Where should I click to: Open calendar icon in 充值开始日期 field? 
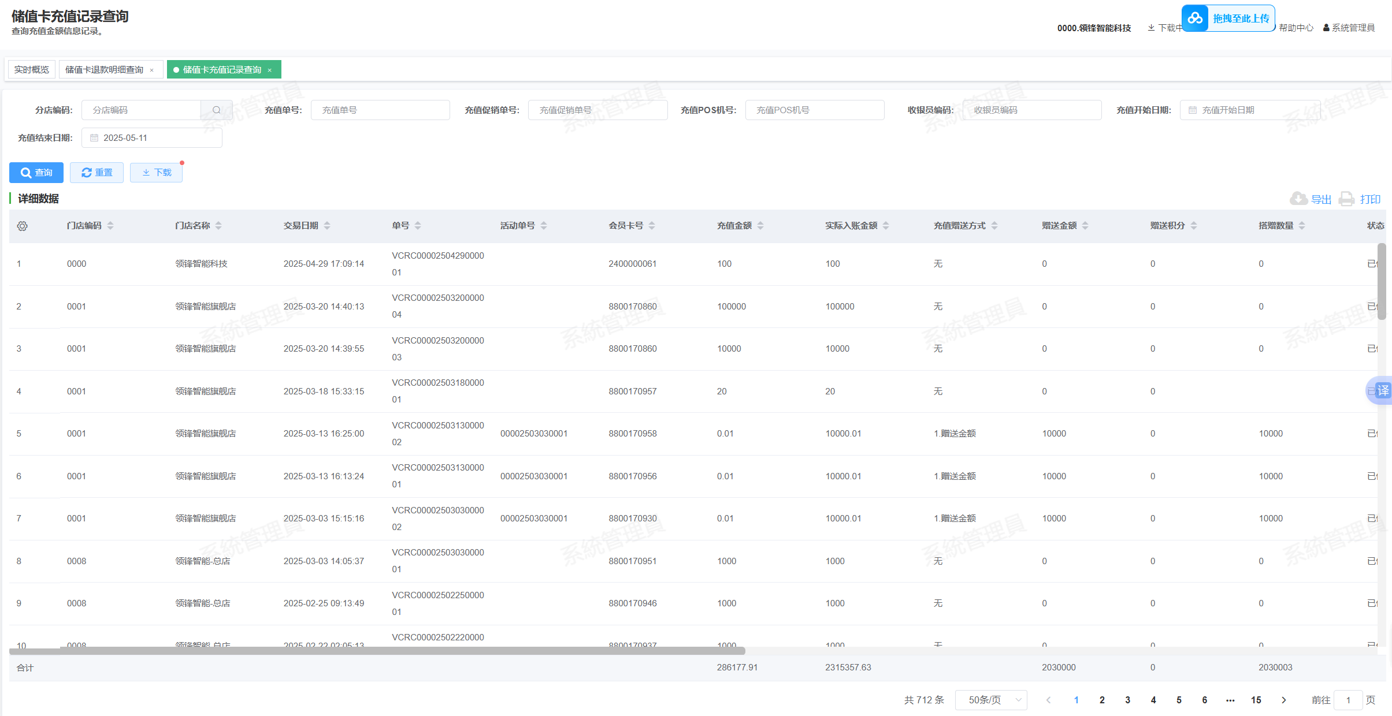click(1193, 110)
